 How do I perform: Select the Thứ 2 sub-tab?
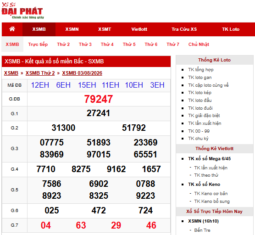63,45
